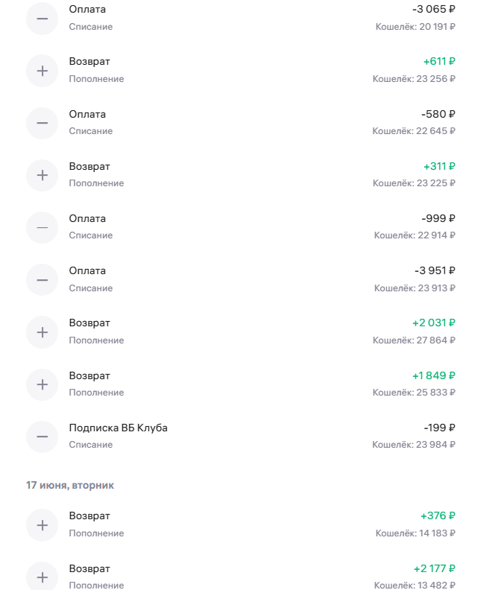The width and height of the screenshot is (501, 590).
Task: Open the Подписка ВБ Клуба transaction
Action: click(241, 437)
